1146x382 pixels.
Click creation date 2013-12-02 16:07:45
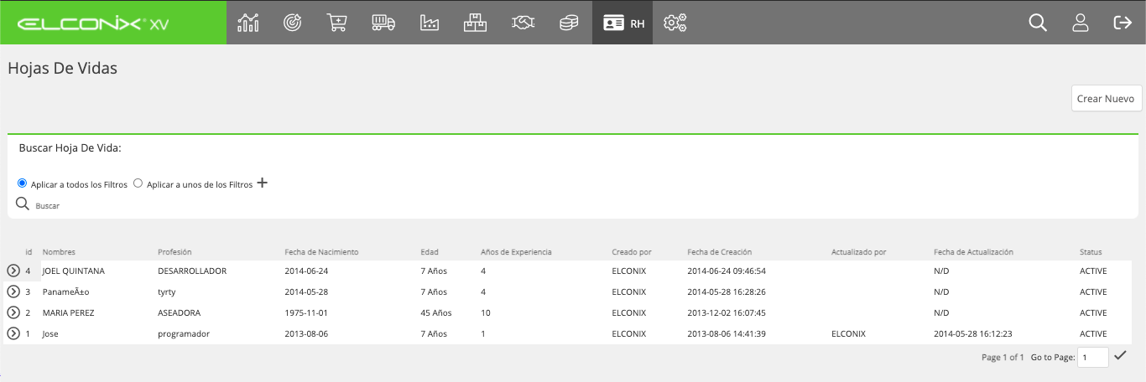pyautogui.click(x=727, y=312)
